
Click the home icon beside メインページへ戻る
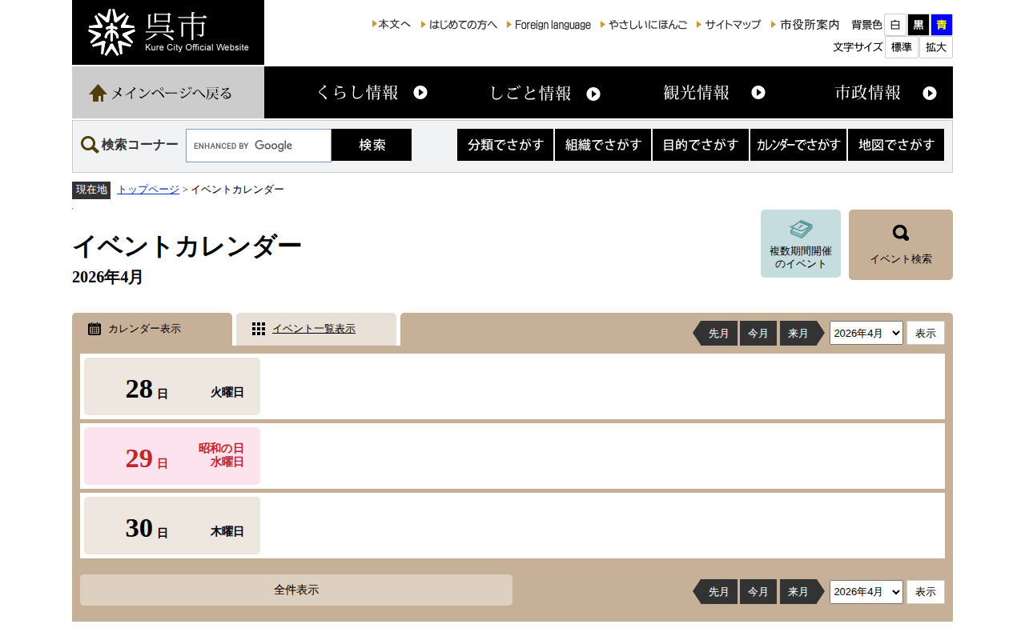tap(98, 93)
